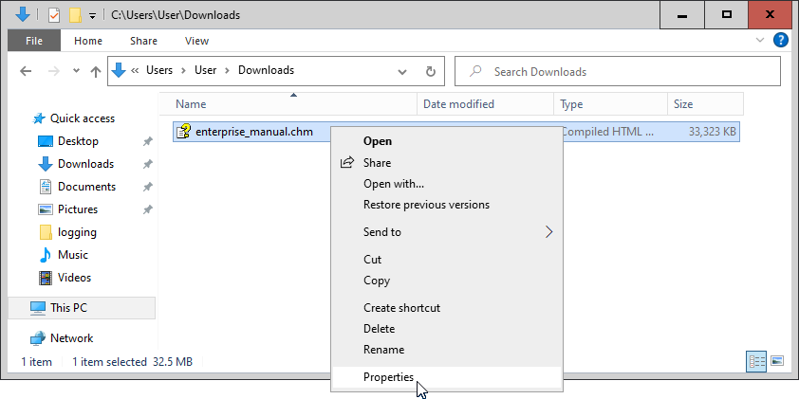Open the File menu tab
This screenshot has height=399, width=799.
34,41
